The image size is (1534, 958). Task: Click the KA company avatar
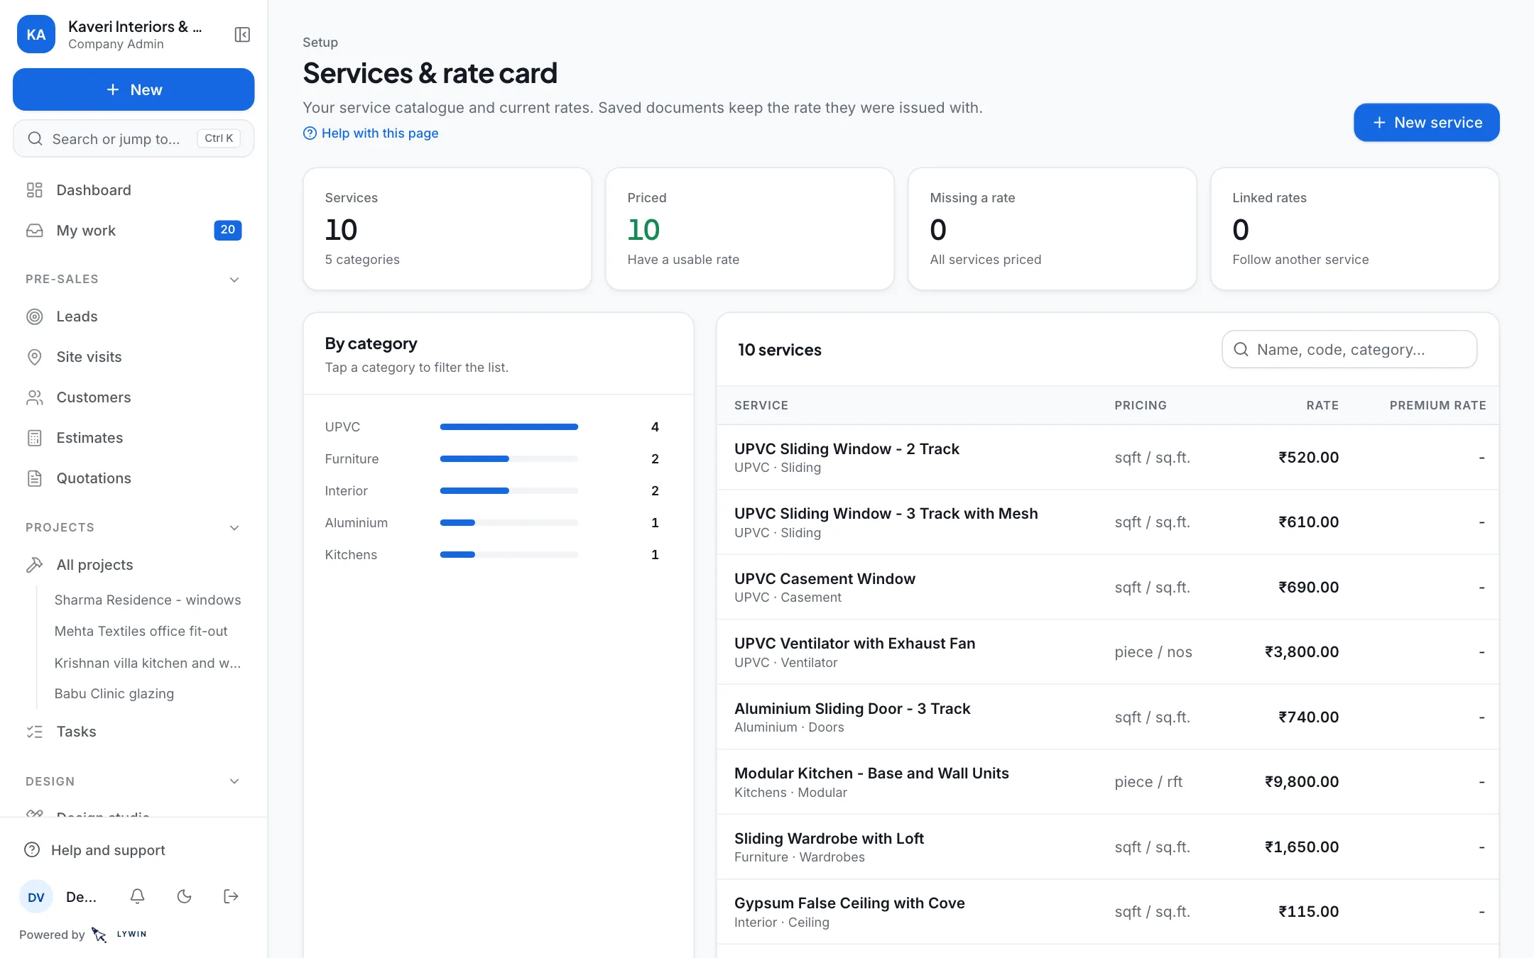[36, 35]
